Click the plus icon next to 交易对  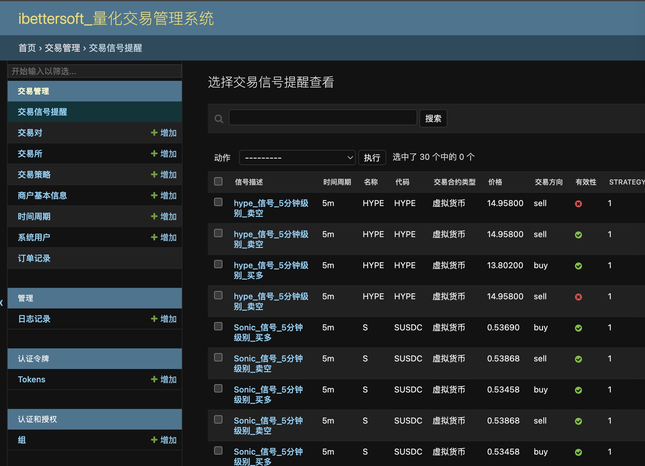[x=154, y=133]
